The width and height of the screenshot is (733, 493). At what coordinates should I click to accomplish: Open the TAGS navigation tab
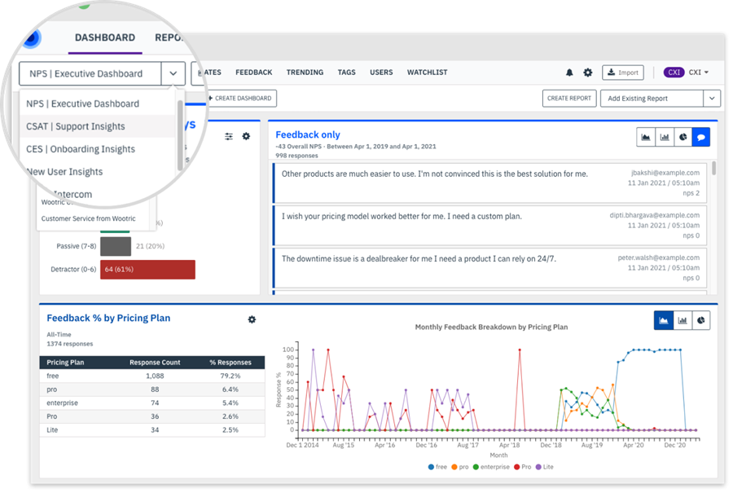346,73
